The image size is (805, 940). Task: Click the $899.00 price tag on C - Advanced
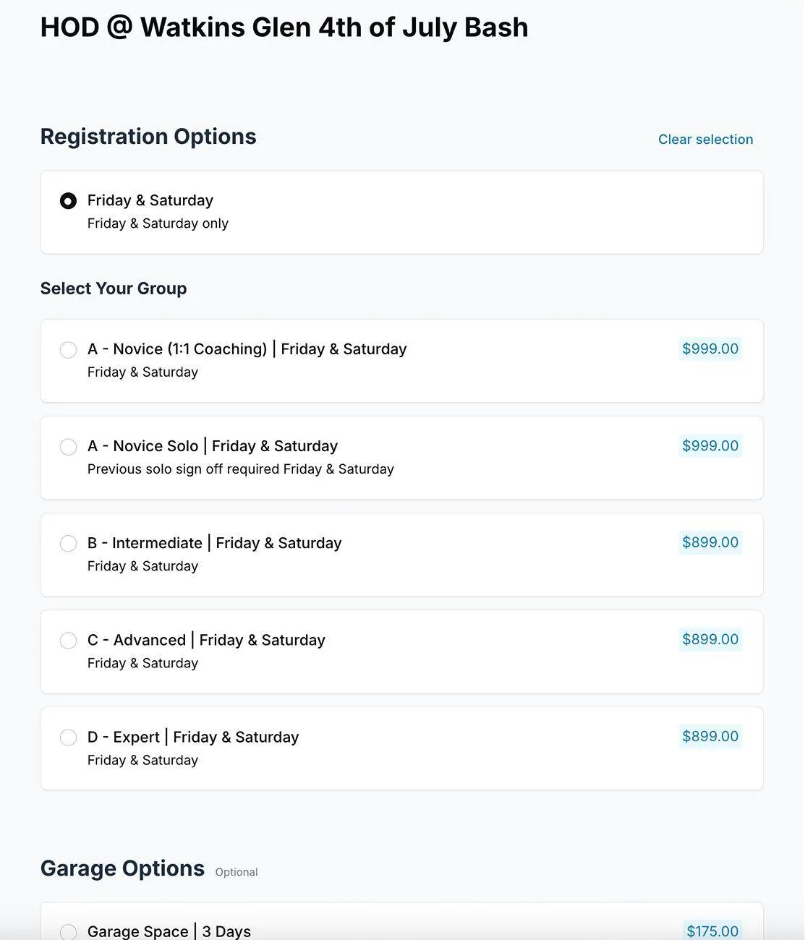(710, 639)
